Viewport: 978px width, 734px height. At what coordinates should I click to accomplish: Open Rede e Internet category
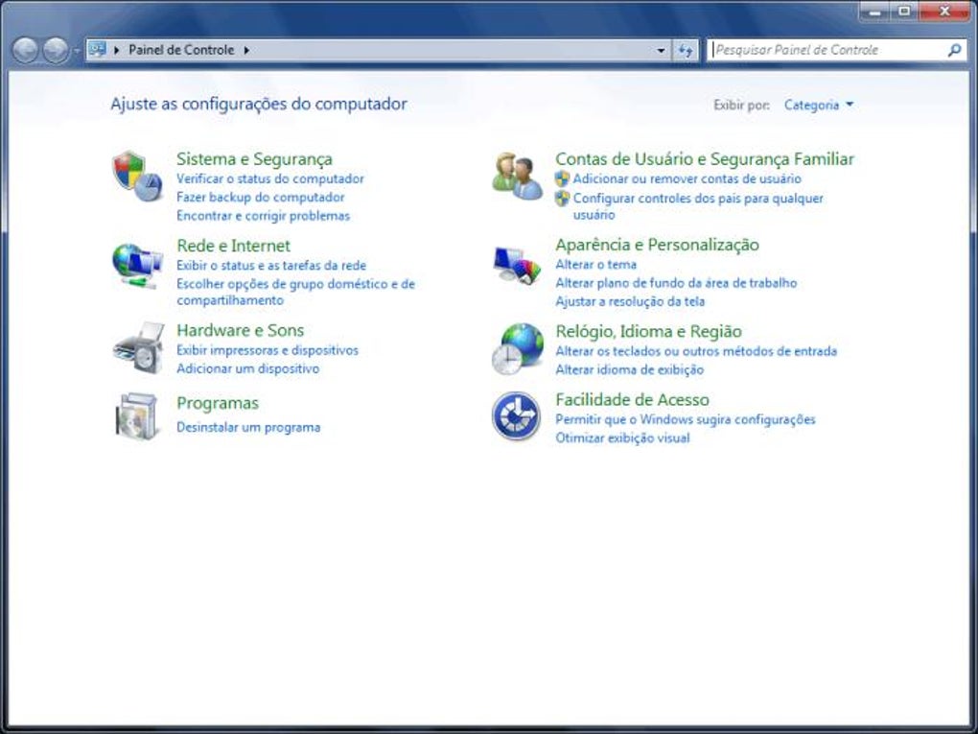click(233, 246)
